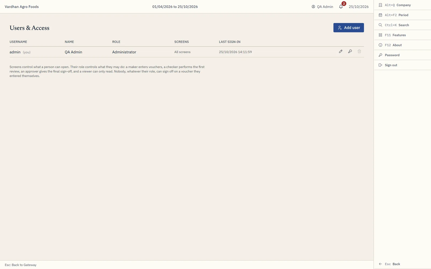This screenshot has width=431, height=269.
Task: Click the SCREENS column header
Action: [182, 42]
